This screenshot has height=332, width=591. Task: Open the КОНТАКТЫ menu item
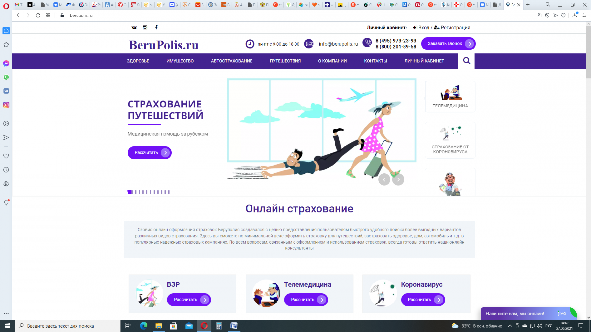click(376, 61)
